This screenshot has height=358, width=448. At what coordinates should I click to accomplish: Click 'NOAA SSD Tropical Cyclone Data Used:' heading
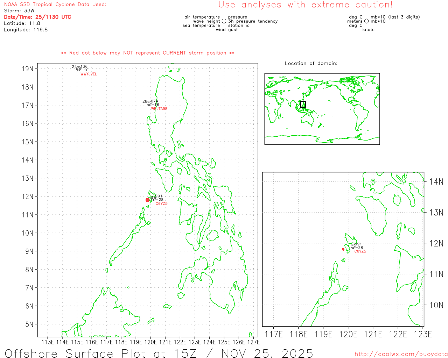click(x=55, y=5)
